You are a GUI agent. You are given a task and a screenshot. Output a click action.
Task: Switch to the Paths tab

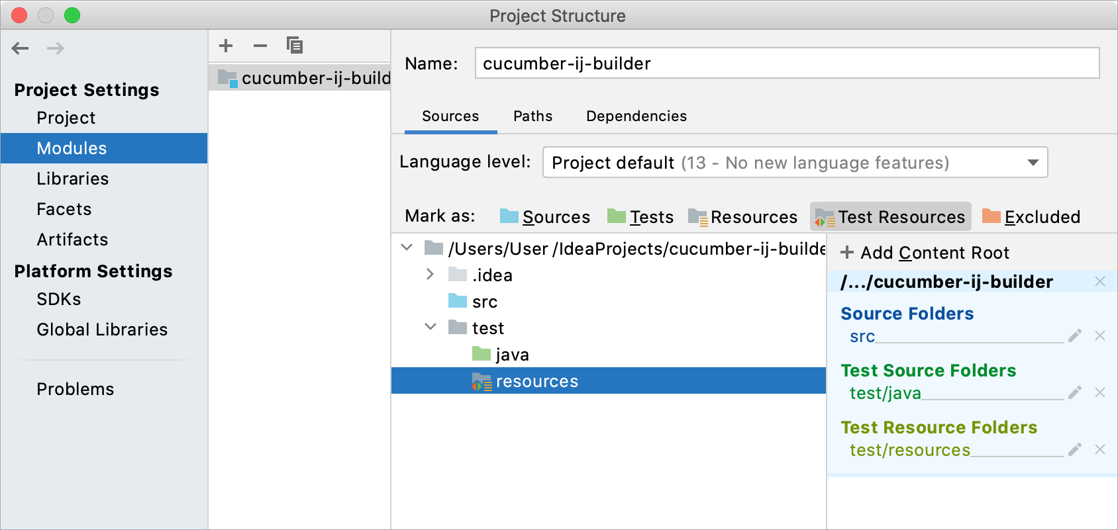tap(533, 116)
